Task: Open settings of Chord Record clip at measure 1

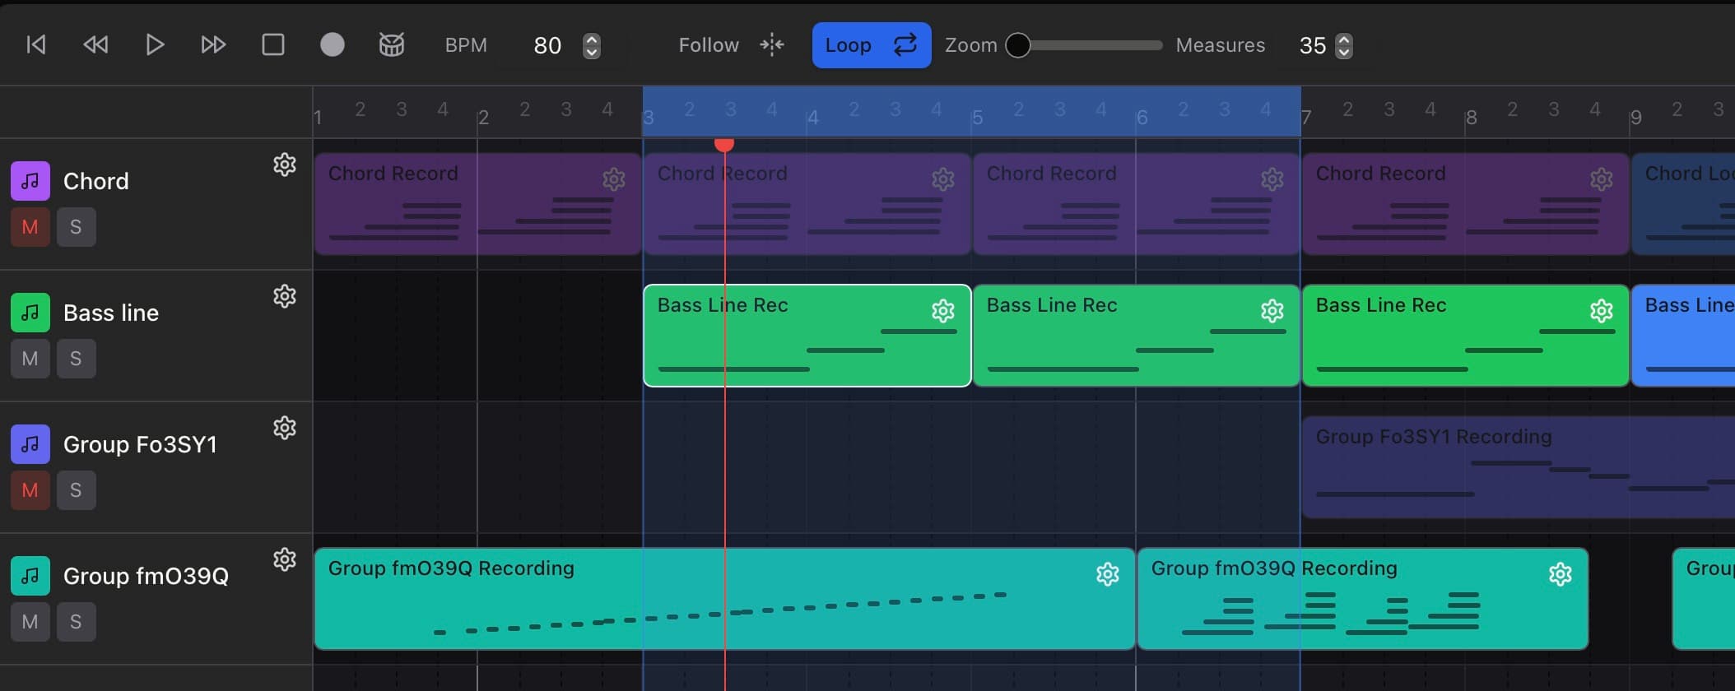Action: pyautogui.click(x=614, y=179)
